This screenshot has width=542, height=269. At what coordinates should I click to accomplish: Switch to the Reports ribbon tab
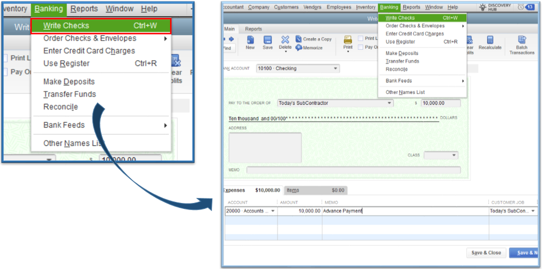pyautogui.click(x=253, y=29)
